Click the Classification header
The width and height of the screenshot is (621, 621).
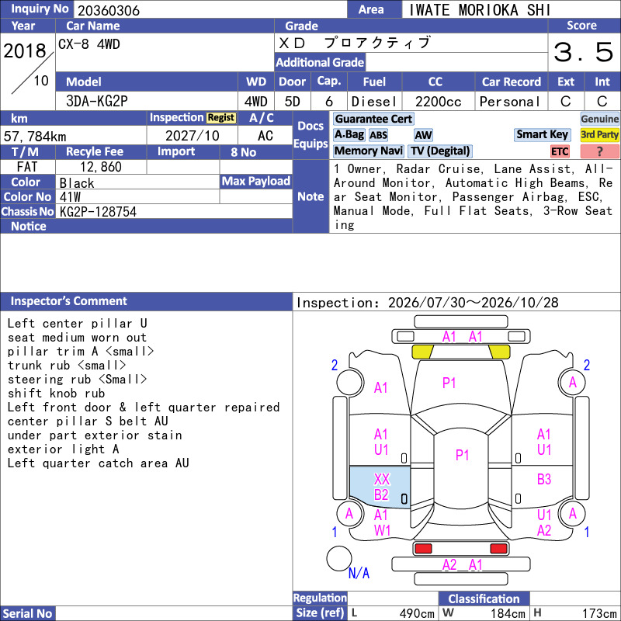pyautogui.click(x=484, y=598)
